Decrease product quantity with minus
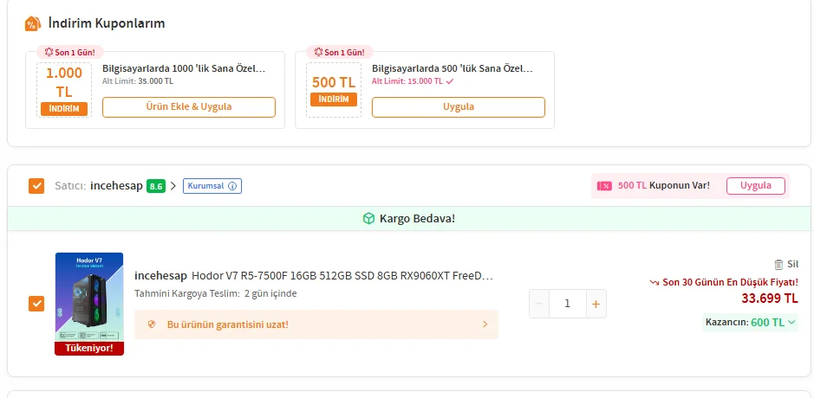The width and height of the screenshot is (814, 398). click(x=539, y=304)
